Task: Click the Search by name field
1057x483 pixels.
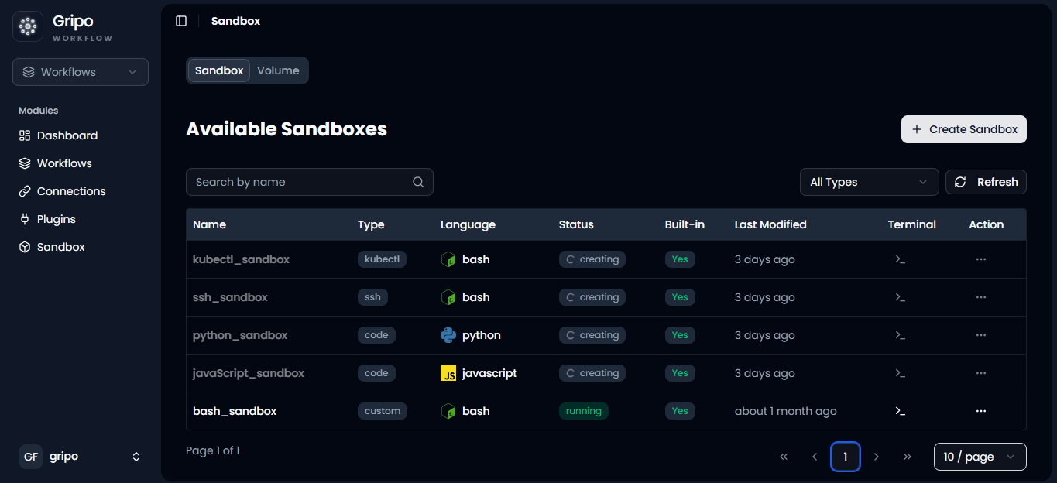Action: click(309, 182)
